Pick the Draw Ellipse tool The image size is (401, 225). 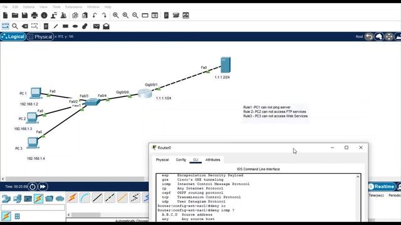coord(75,26)
